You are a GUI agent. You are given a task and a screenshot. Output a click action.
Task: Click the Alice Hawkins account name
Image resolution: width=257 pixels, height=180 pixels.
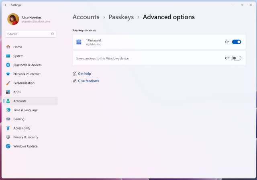31,18
